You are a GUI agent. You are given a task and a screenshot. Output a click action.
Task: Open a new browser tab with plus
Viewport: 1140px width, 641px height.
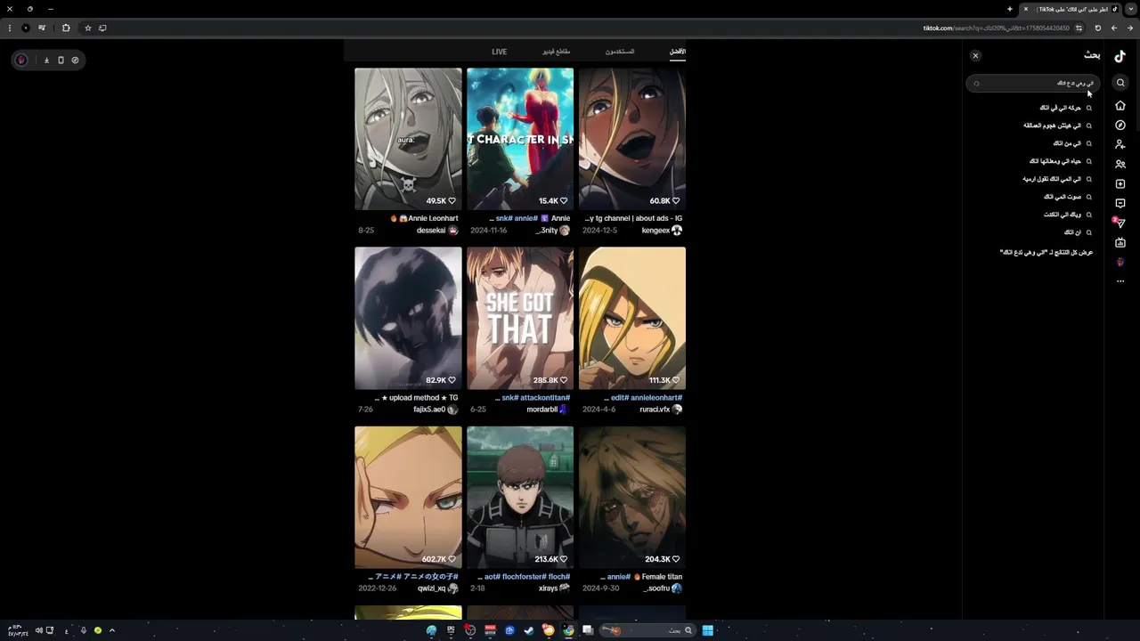[1010, 9]
